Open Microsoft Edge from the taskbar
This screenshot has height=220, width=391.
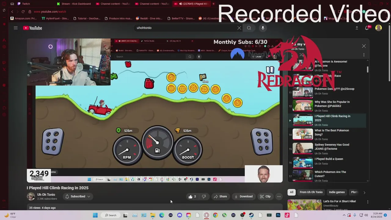click(162, 215)
